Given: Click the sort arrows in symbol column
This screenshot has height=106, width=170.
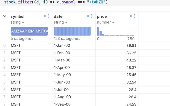Looking at the screenshot, I should tap(45, 16).
